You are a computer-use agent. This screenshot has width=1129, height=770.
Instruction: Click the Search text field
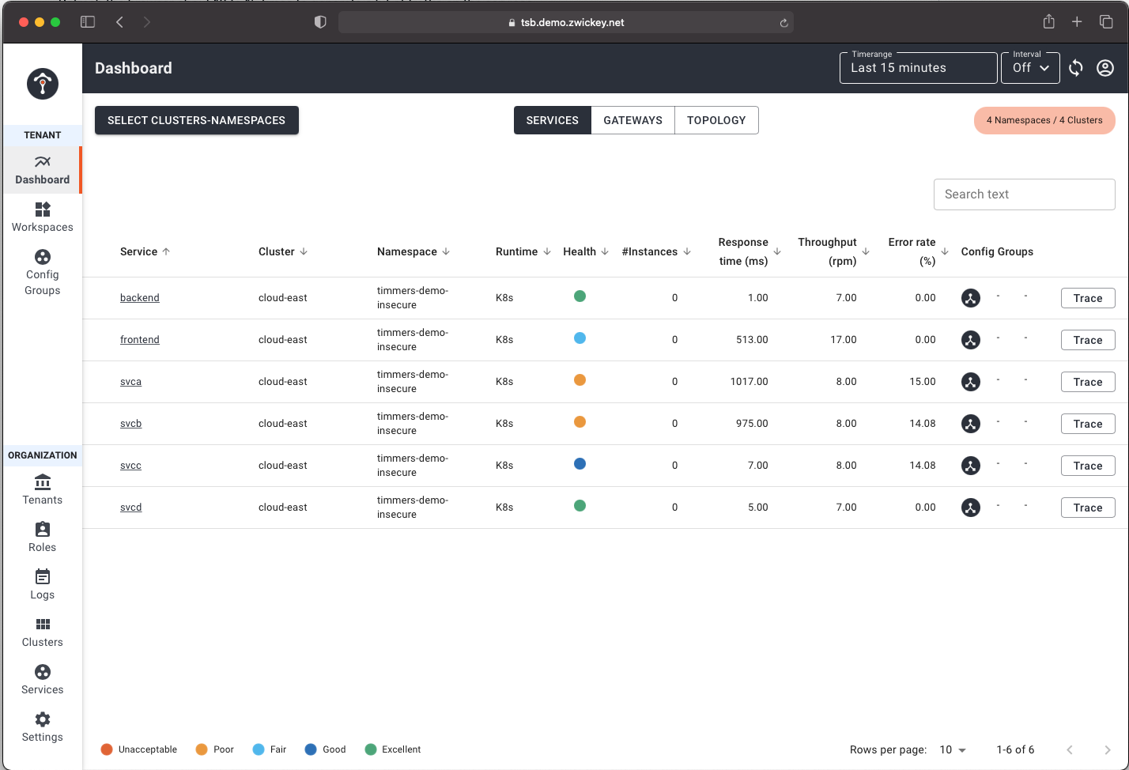pos(1024,194)
